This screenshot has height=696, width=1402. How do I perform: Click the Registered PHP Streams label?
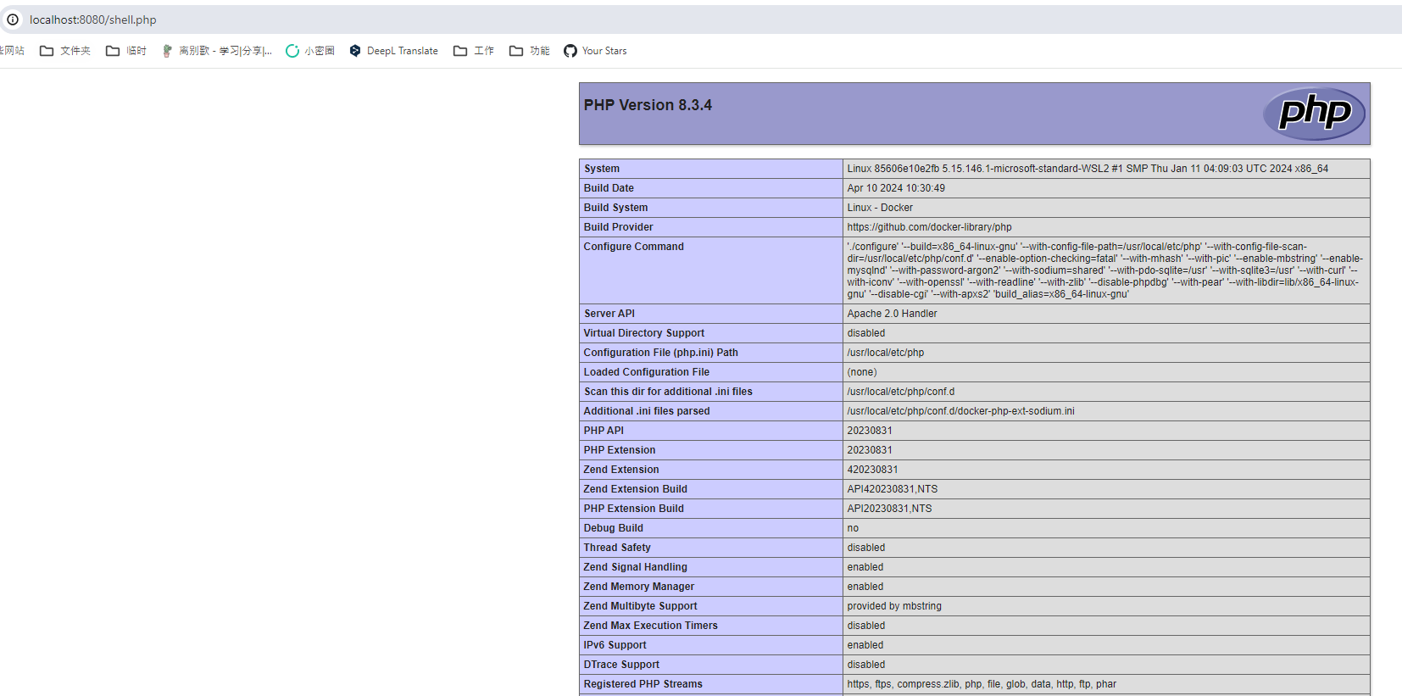tap(643, 684)
